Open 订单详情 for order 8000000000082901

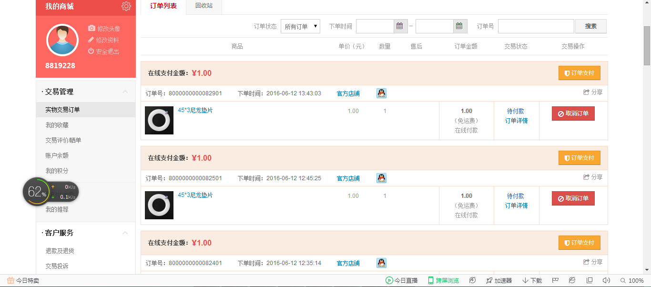517,121
